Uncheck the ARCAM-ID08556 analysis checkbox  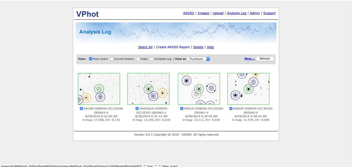(81, 108)
